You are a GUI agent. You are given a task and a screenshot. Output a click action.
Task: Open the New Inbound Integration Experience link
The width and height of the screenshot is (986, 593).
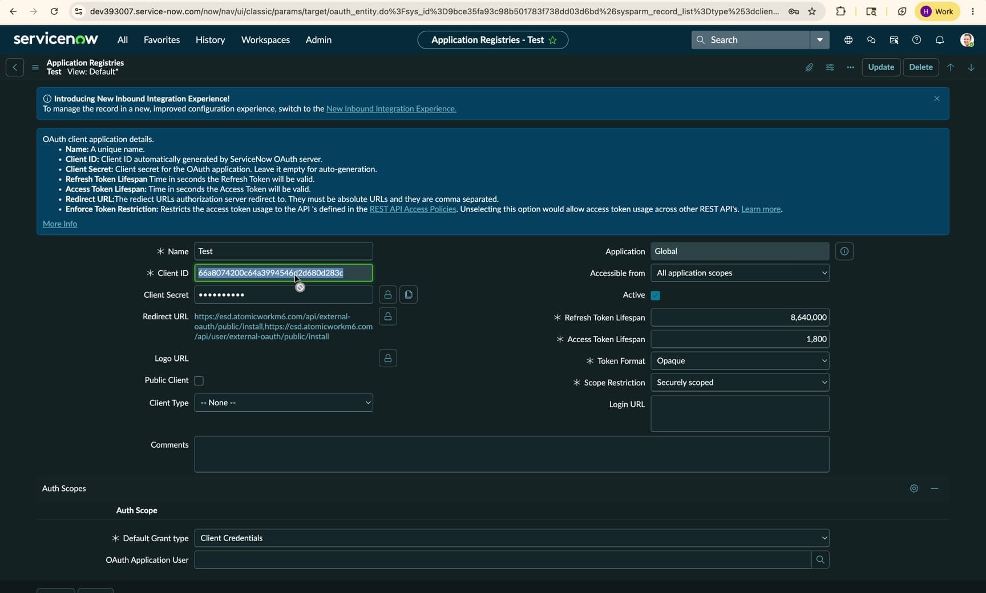coord(391,109)
